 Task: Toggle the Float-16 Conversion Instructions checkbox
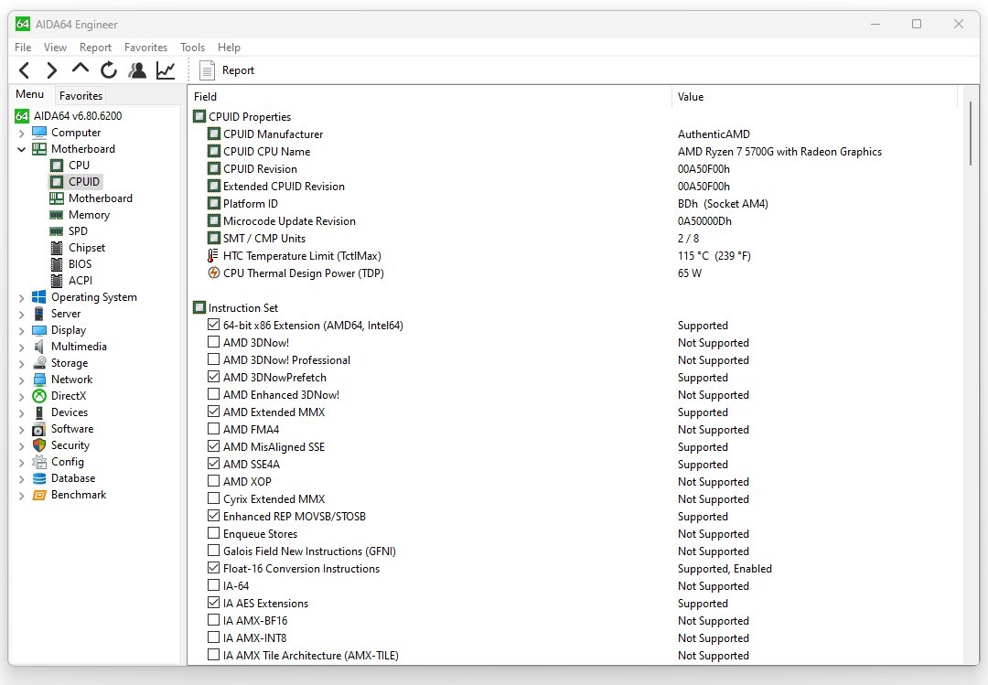(x=213, y=568)
